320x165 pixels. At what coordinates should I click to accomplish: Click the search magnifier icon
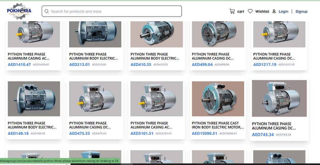[47, 12]
